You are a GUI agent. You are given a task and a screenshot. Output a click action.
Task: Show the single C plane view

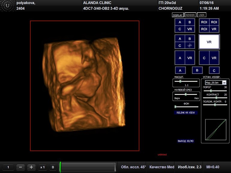tap(214, 71)
